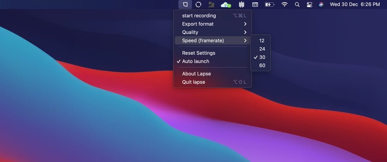387x162 pixels.
Task: Open the Wi-Fi menu
Action: point(284,4)
